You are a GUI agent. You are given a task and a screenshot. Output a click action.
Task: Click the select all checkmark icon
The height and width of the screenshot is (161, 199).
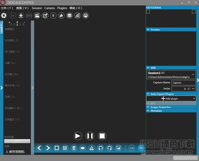click(65, 148)
